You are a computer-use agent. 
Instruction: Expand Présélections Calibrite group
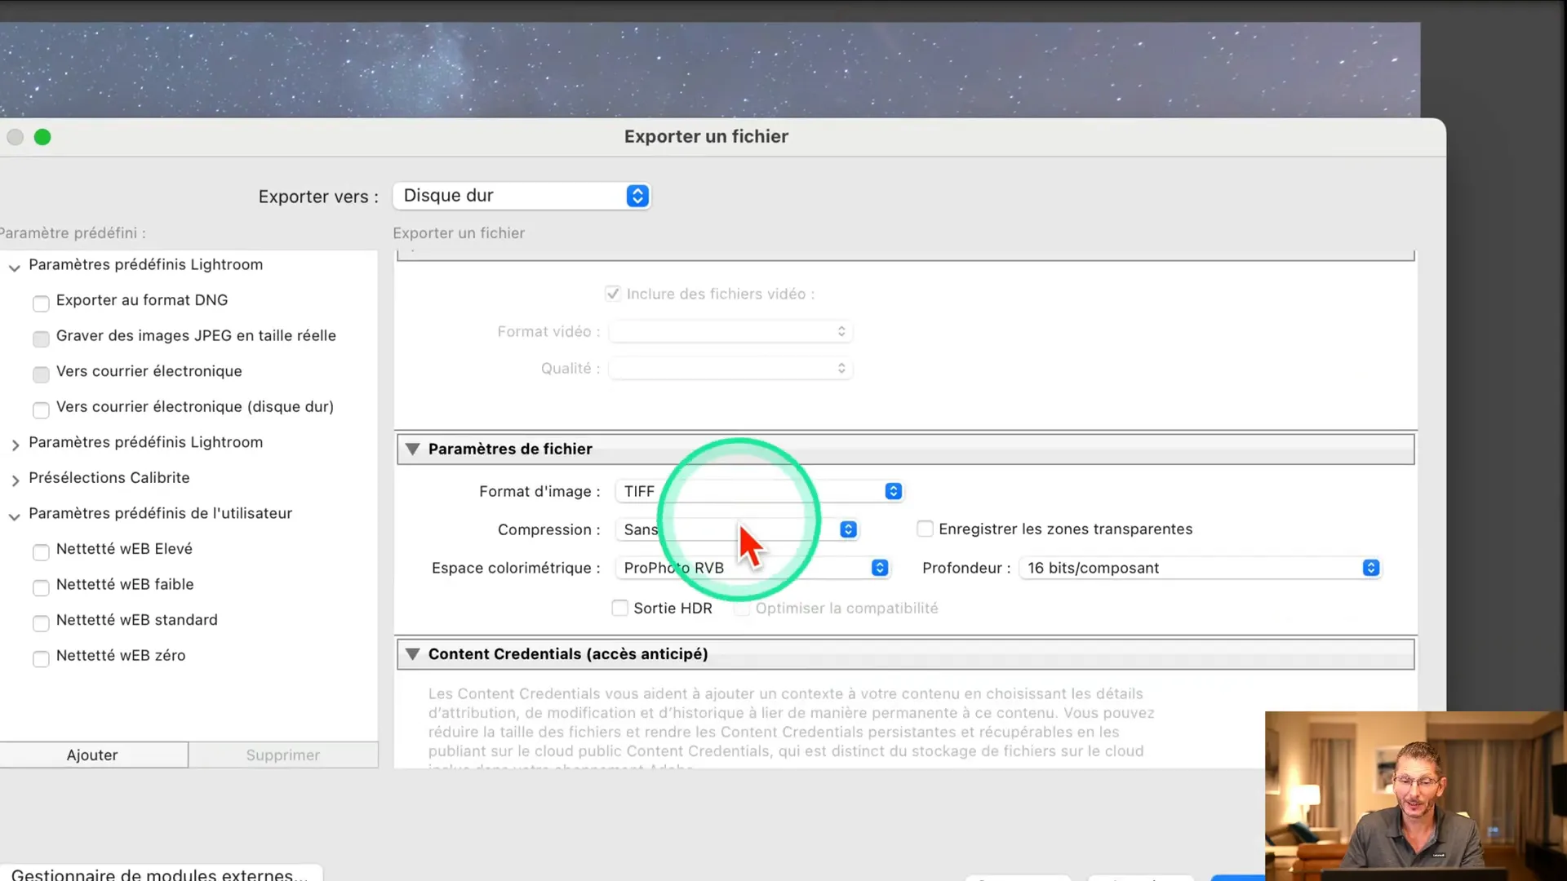[15, 480]
